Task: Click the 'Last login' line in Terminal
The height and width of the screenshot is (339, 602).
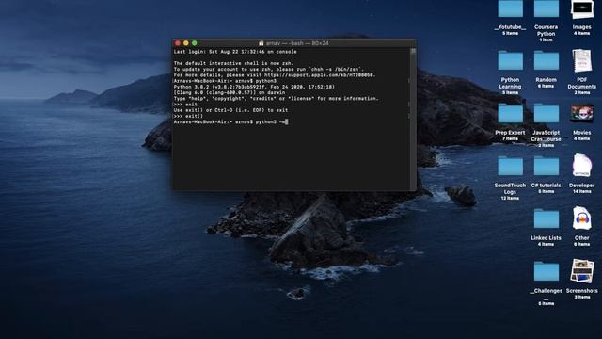Action: [235, 52]
